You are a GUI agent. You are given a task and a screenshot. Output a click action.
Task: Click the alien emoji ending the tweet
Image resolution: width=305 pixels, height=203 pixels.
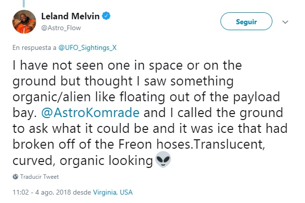[x=163, y=160]
